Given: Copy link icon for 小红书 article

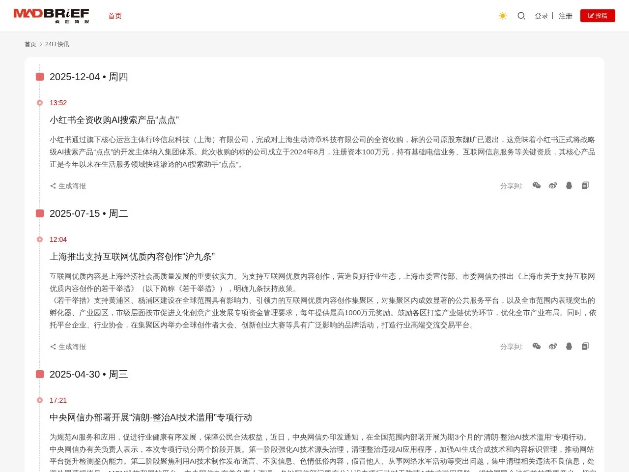Looking at the screenshot, I should pyautogui.click(x=585, y=185).
